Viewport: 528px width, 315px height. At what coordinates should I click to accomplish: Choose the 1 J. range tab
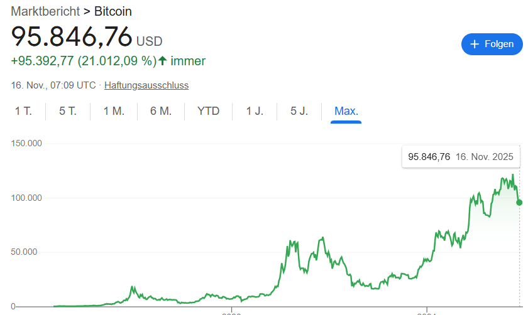[x=255, y=111]
